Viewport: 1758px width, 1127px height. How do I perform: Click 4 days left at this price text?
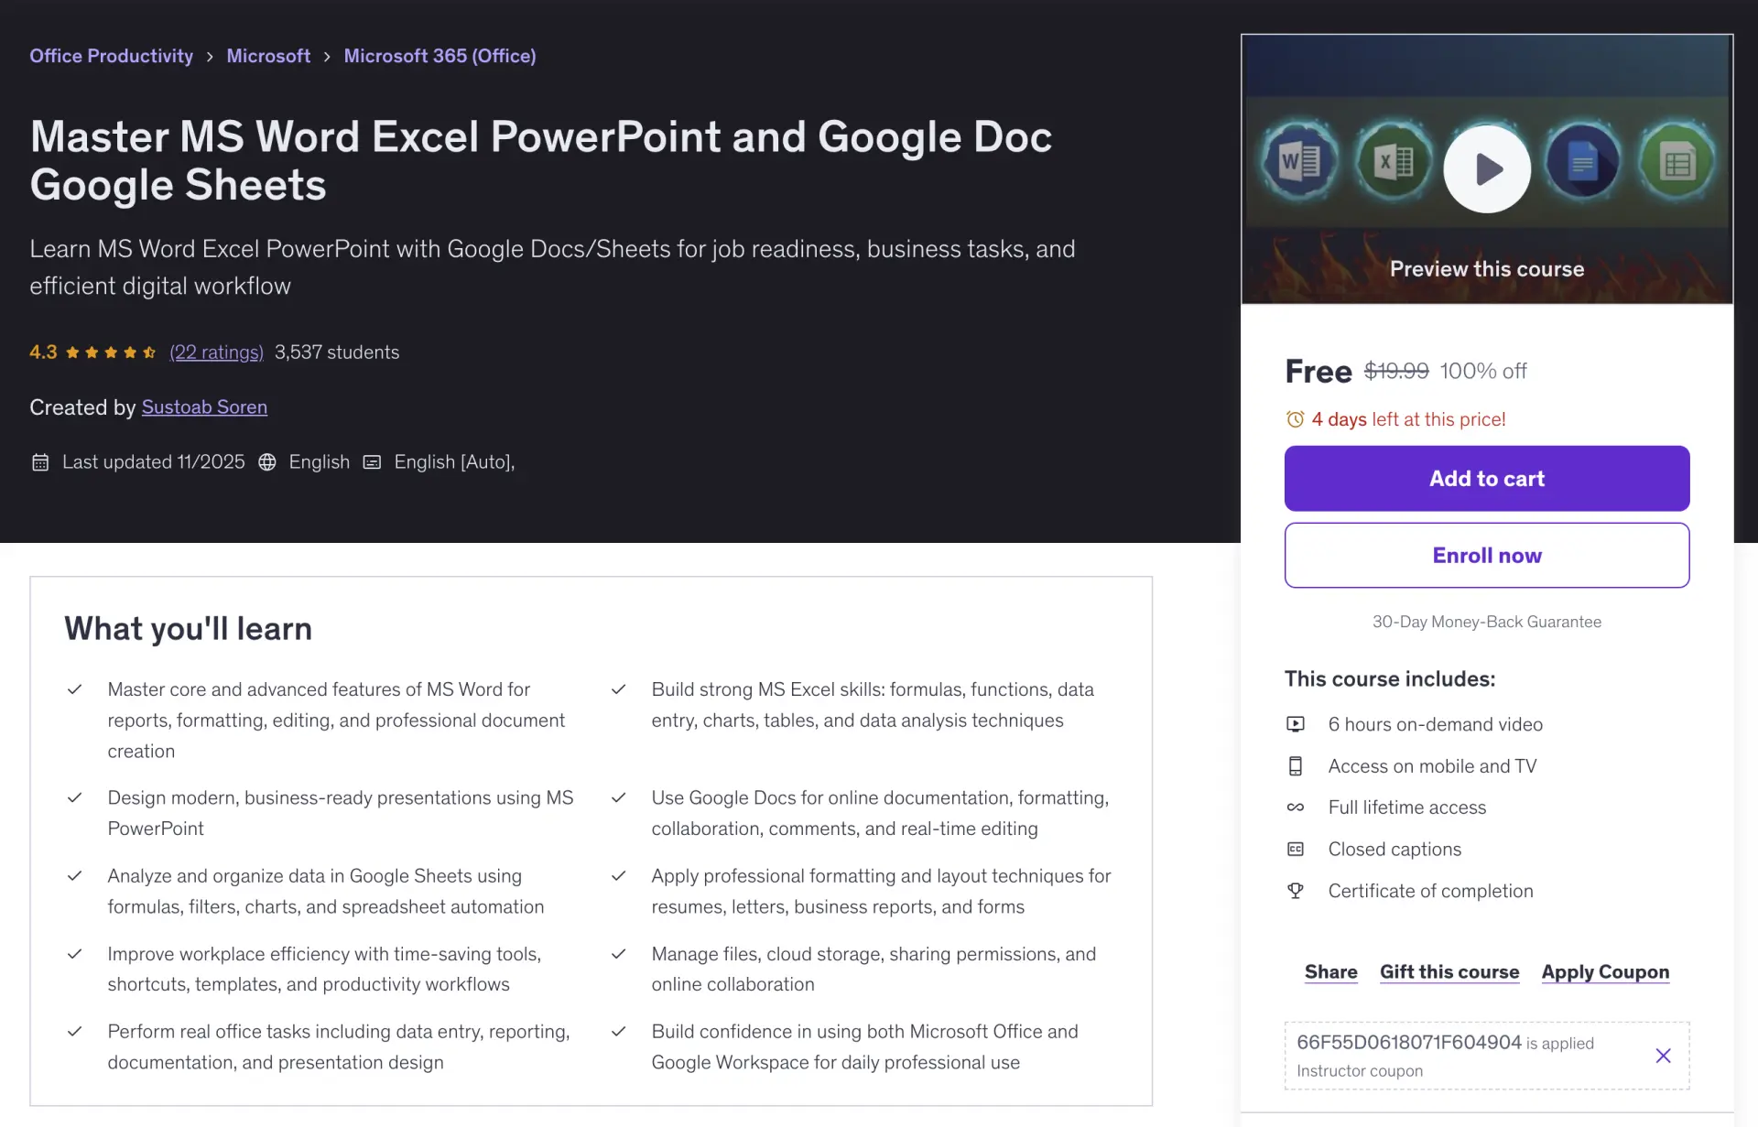(1408, 419)
